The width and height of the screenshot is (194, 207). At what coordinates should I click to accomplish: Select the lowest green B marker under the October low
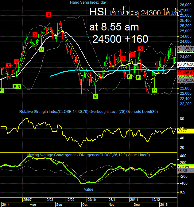[x=95, y=97]
